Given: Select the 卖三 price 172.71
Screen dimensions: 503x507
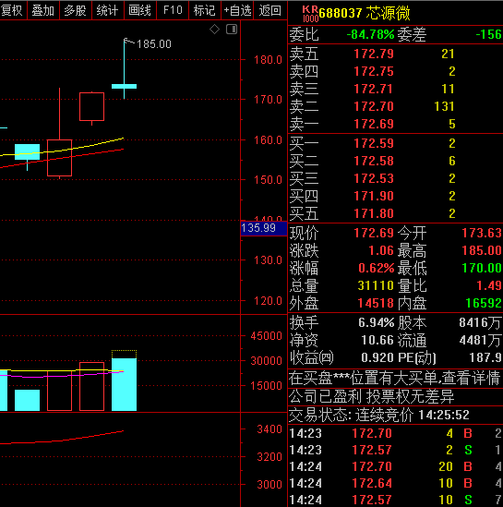Looking at the screenshot, I should coord(373,89).
